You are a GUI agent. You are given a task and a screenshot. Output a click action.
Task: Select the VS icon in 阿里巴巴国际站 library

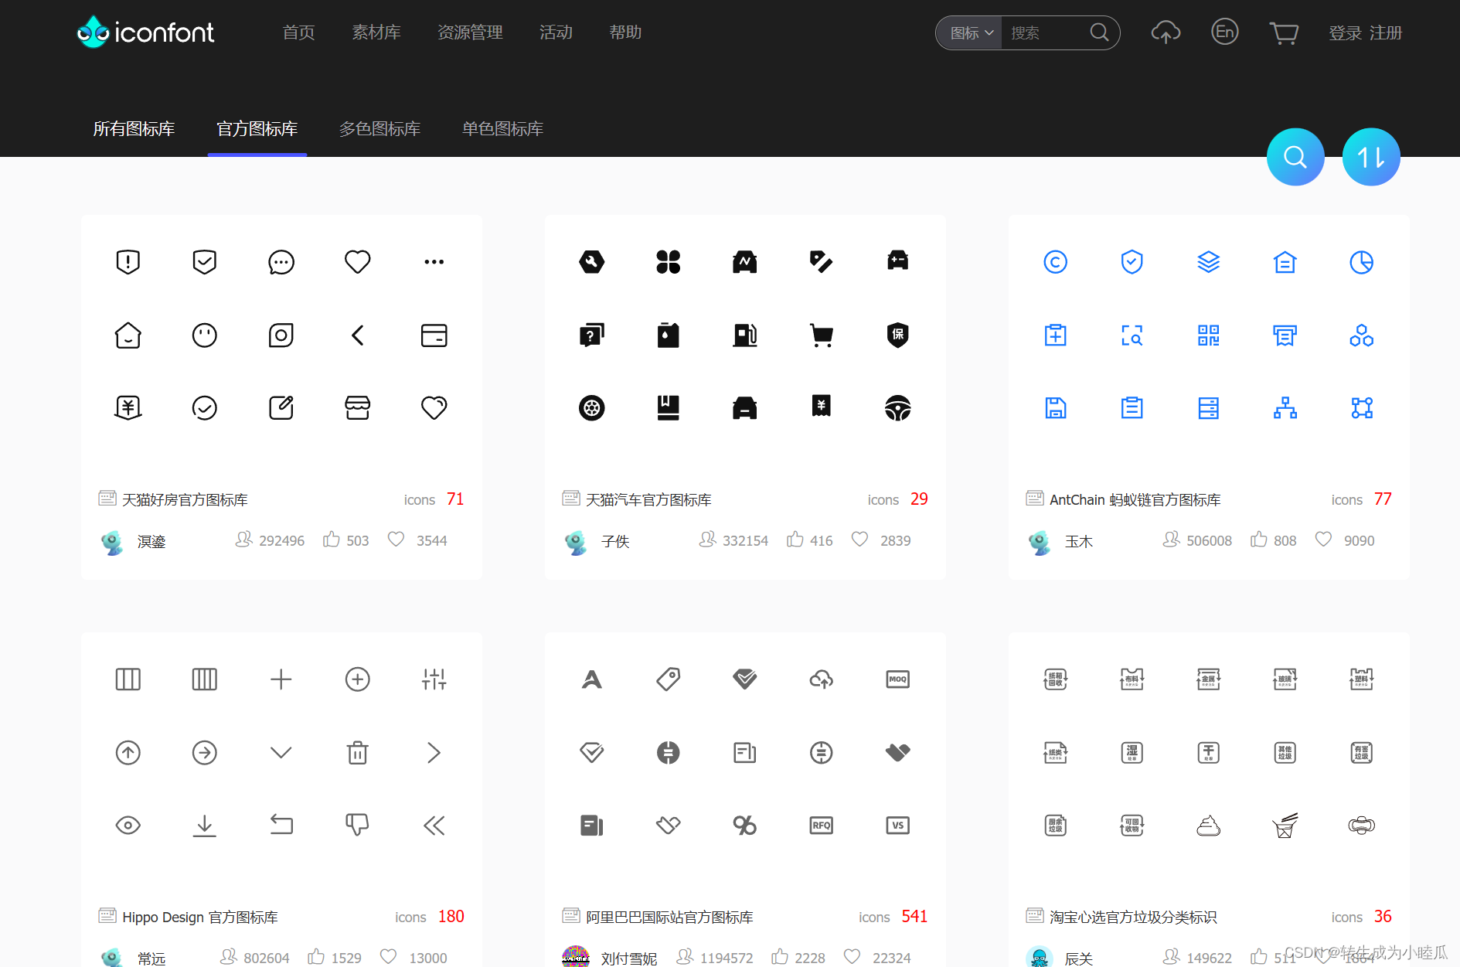click(898, 825)
